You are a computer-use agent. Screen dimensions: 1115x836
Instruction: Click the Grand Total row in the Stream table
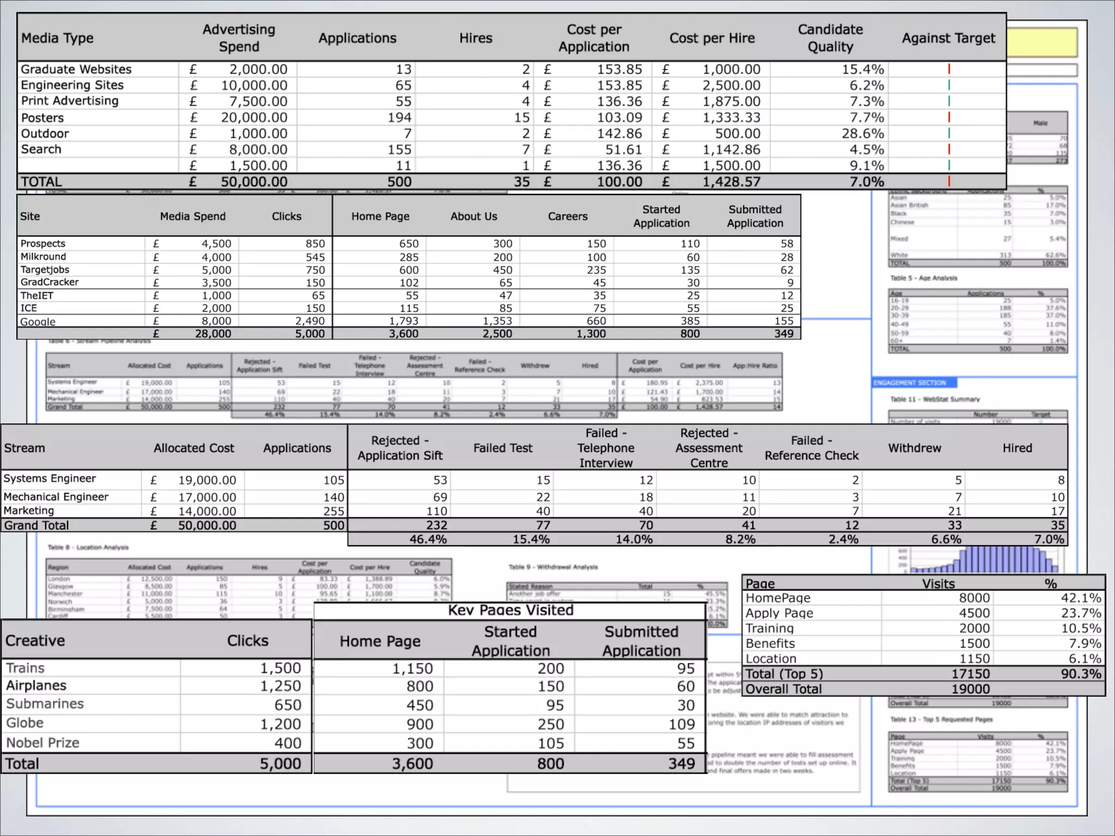[37, 525]
